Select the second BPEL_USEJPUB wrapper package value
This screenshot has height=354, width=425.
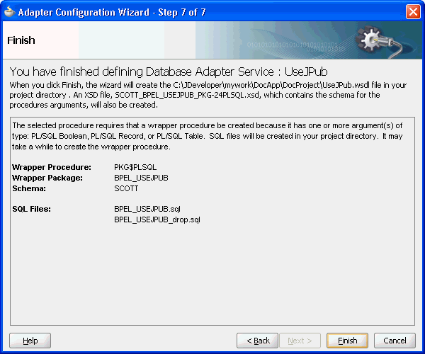[x=141, y=178]
